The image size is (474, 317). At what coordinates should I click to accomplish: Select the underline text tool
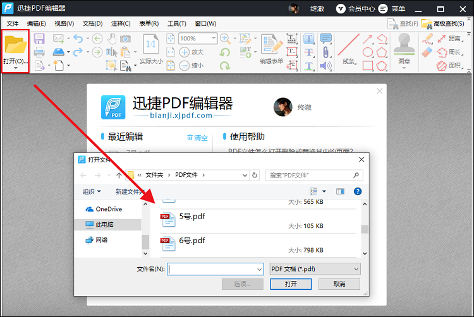pyautogui.click(x=308, y=66)
